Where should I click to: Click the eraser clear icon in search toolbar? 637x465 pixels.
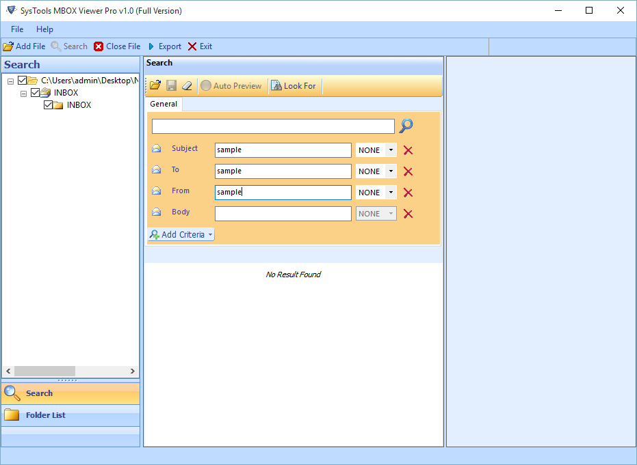click(187, 85)
